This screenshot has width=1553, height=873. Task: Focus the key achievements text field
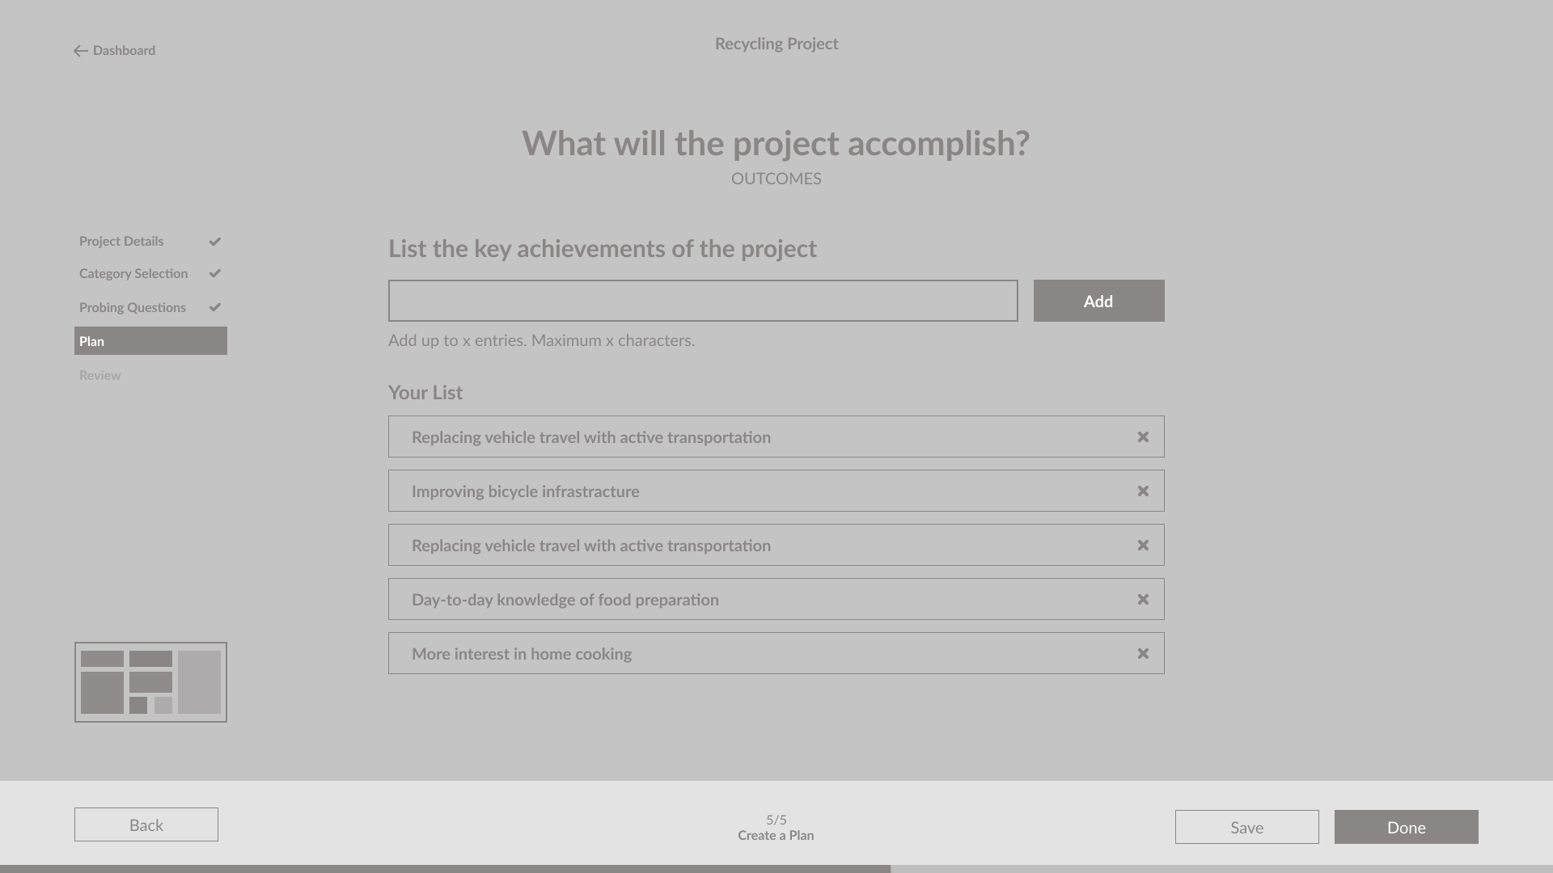pos(703,301)
